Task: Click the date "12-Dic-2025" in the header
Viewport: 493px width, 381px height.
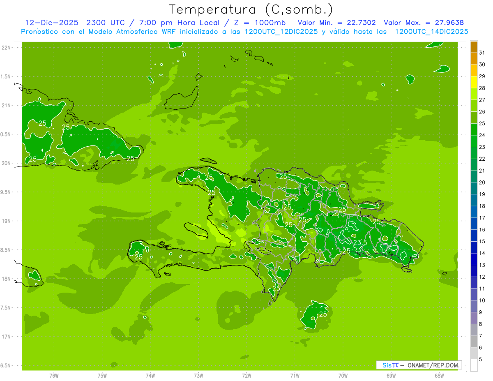Action: click(x=51, y=23)
